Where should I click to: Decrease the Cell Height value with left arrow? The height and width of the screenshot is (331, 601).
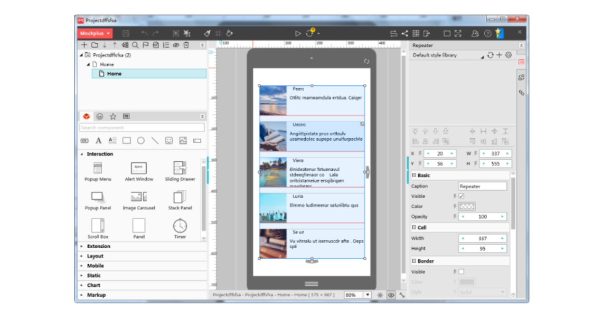coord(463,249)
